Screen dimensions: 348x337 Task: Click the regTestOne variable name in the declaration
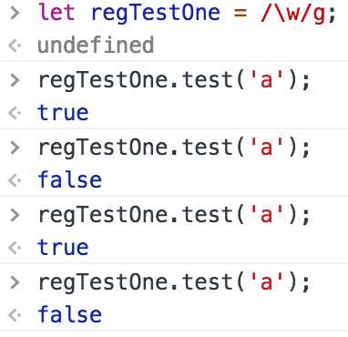click(x=156, y=15)
